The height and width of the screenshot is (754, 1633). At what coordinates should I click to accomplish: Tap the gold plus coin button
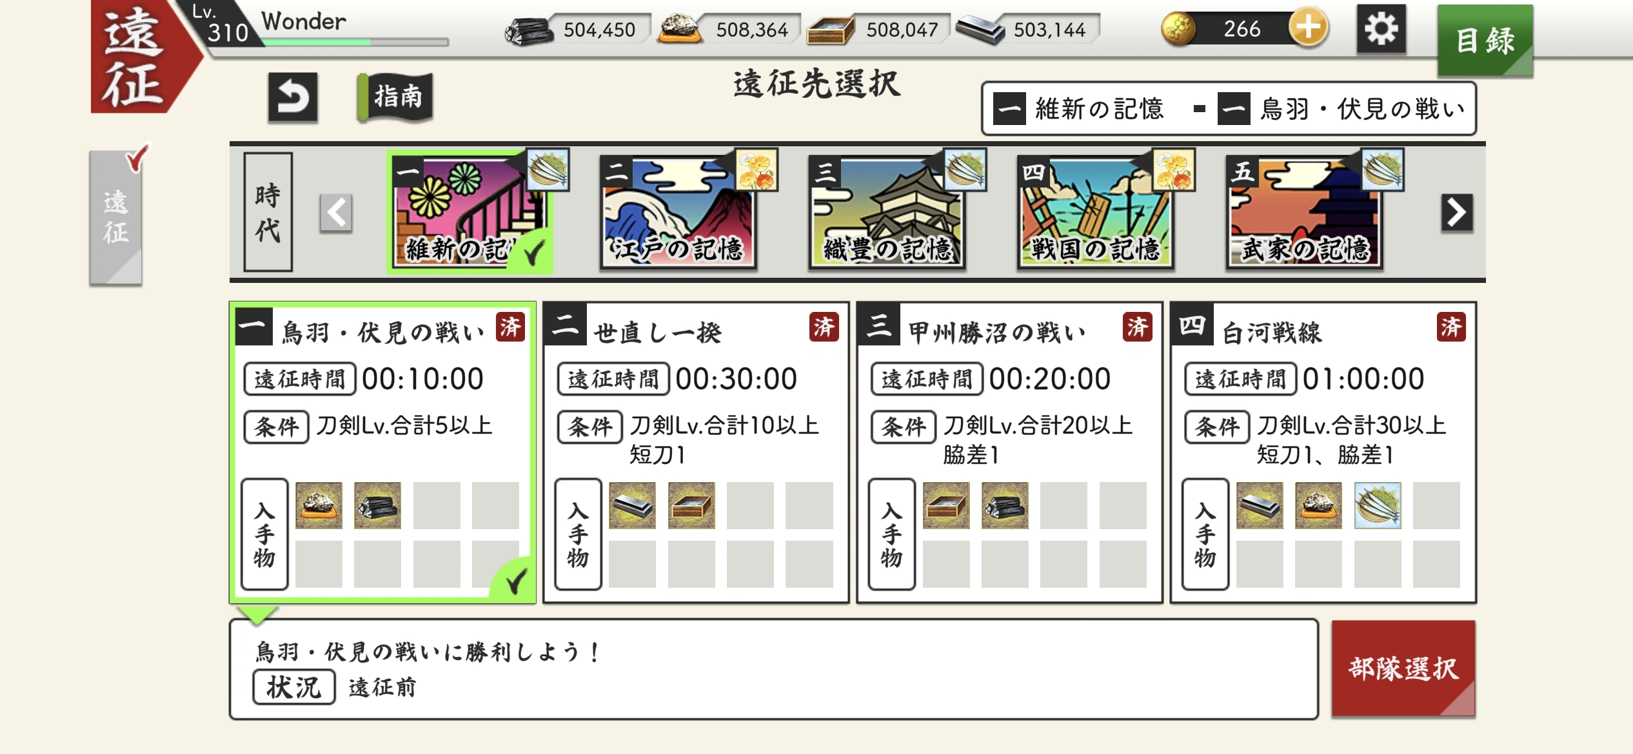pyautogui.click(x=1308, y=28)
